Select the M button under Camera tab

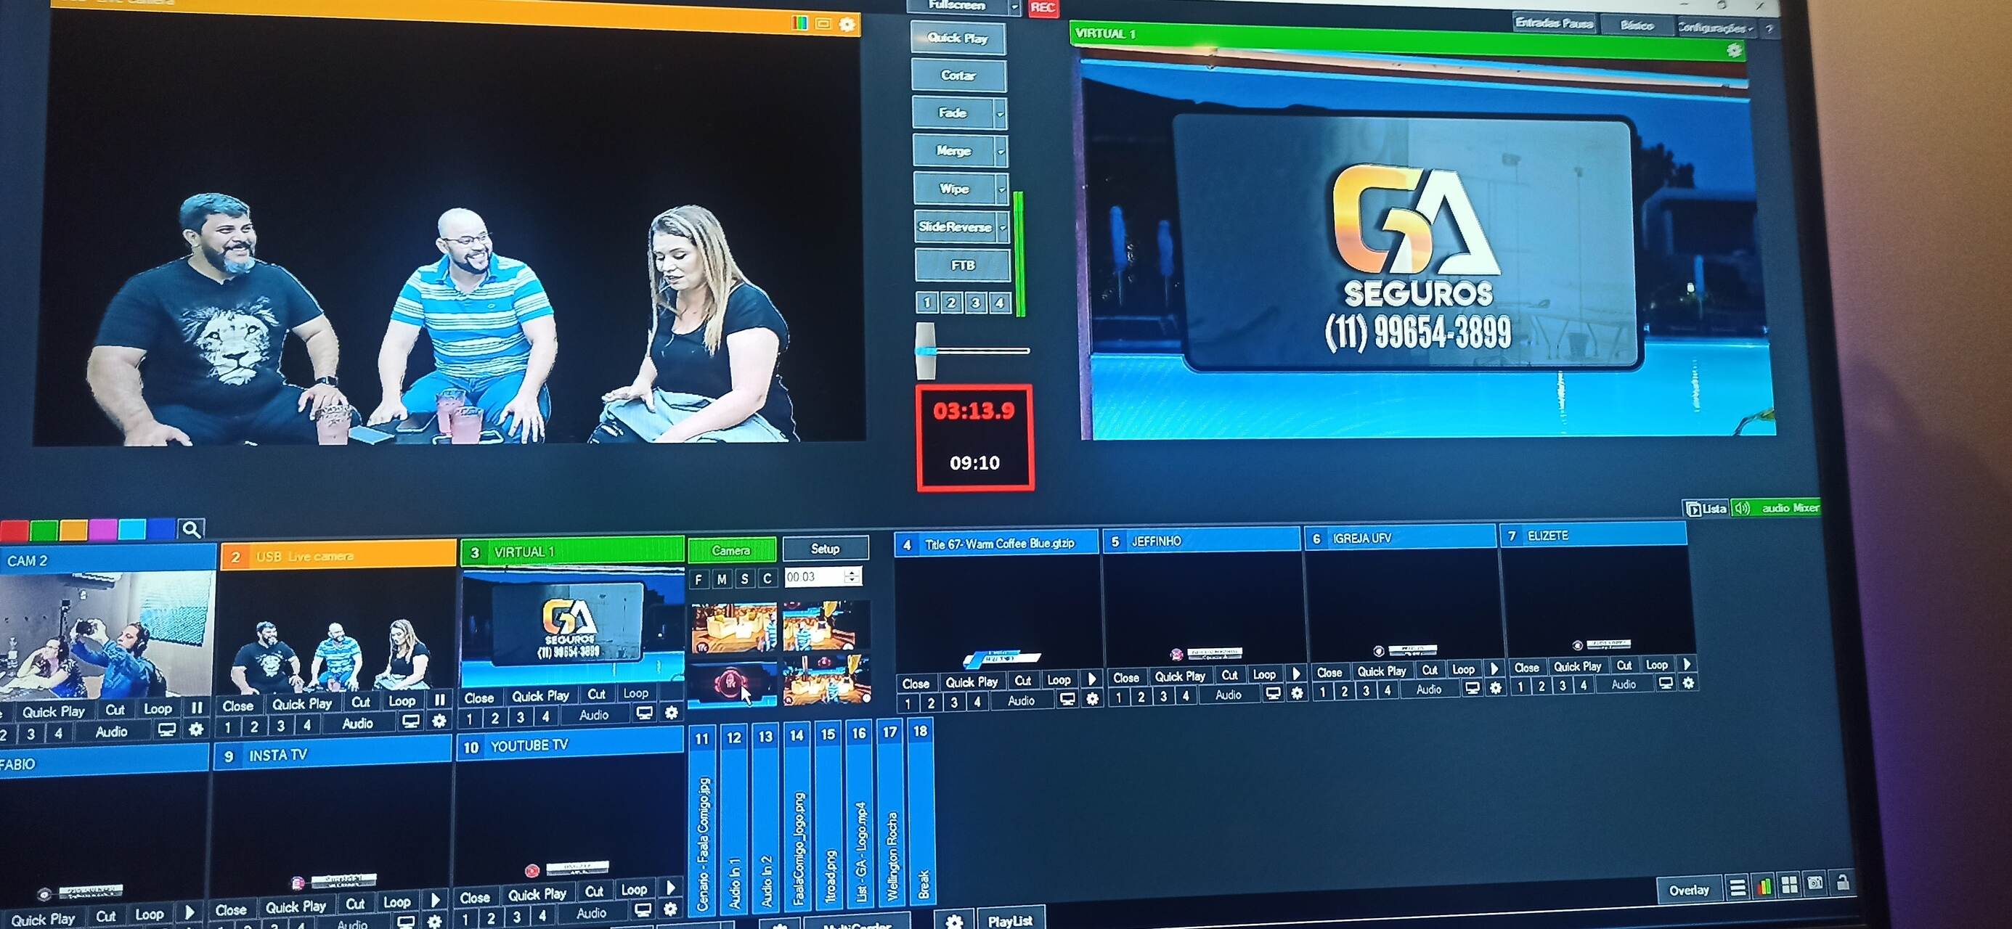(x=722, y=579)
